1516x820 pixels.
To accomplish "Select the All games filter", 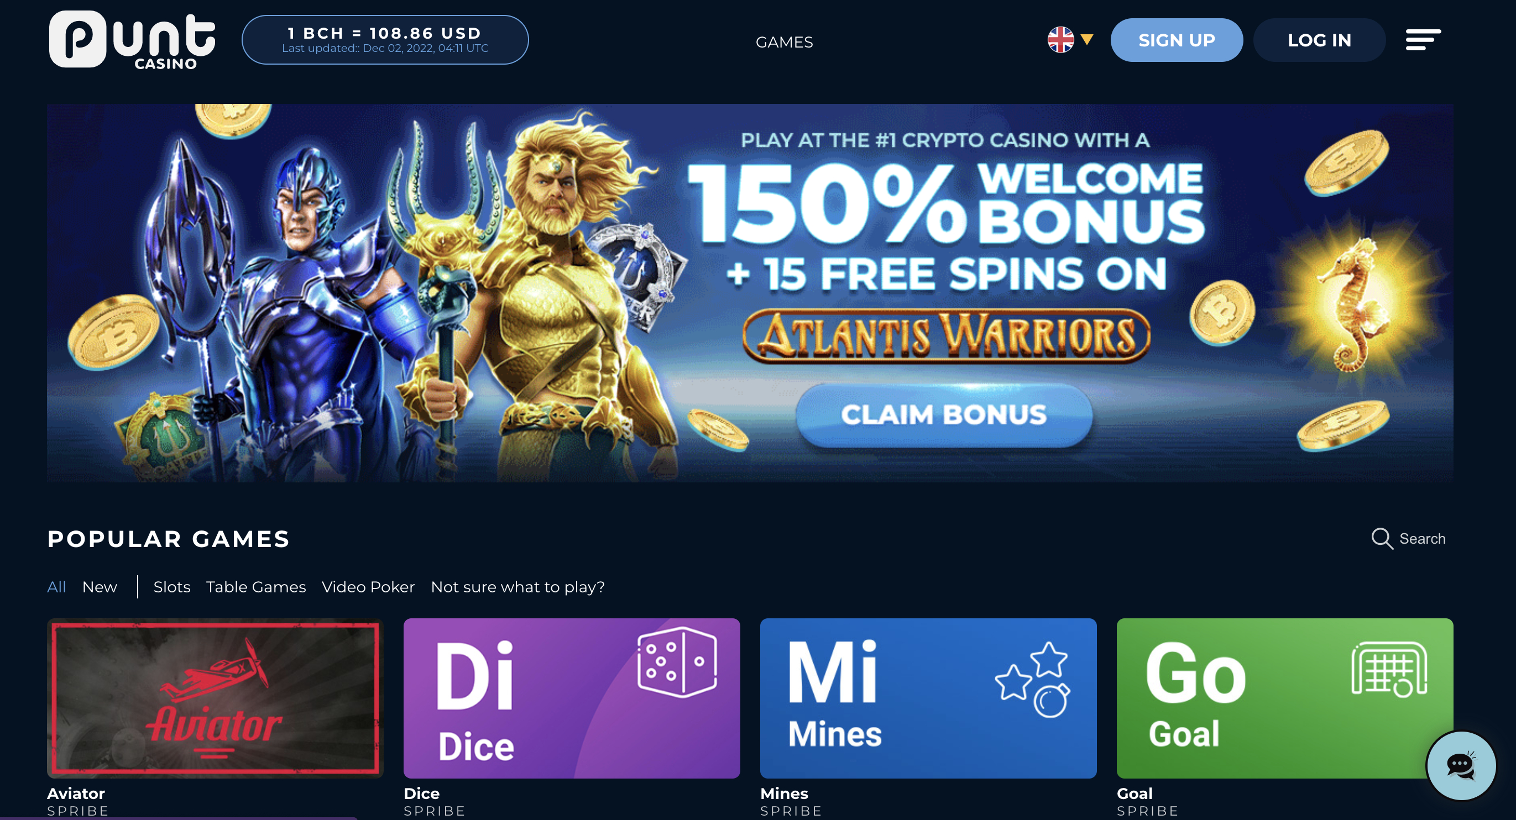I will (56, 586).
